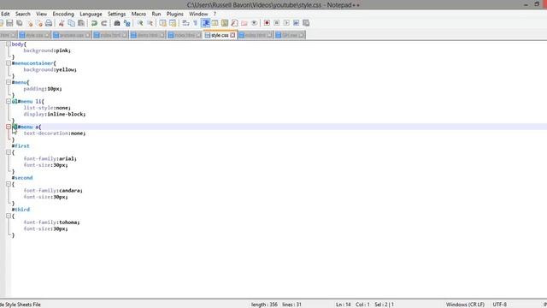This screenshot has height=308, width=547.
Task: Open Find with the binoculars icon
Action: (117, 23)
